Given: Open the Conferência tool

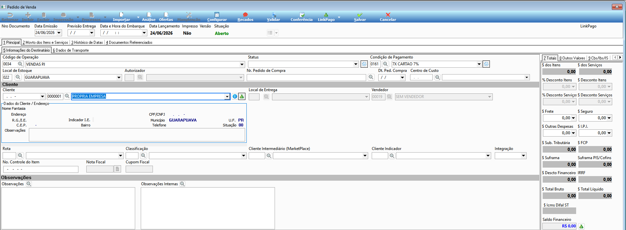Looking at the screenshot, I should point(302,17).
